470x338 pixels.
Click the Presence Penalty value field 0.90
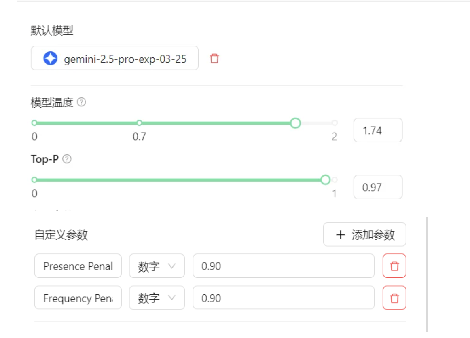(x=283, y=266)
